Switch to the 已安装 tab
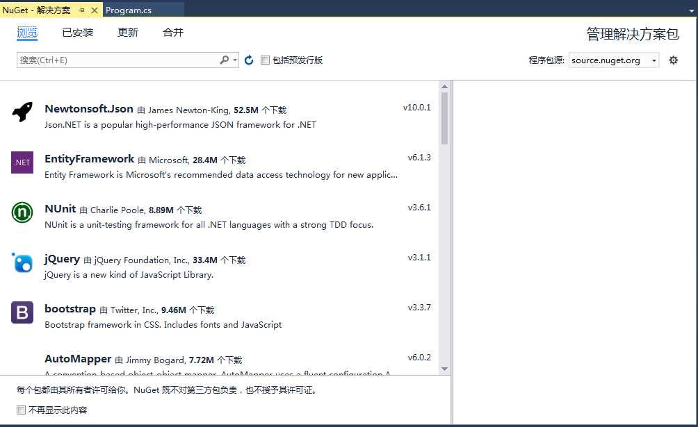698x427 pixels. (x=77, y=33)
